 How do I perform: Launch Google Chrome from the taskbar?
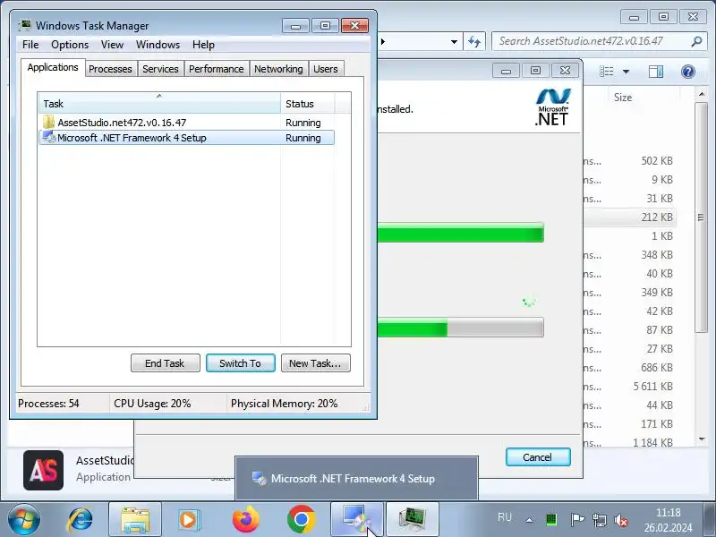(x=302, y=519)
